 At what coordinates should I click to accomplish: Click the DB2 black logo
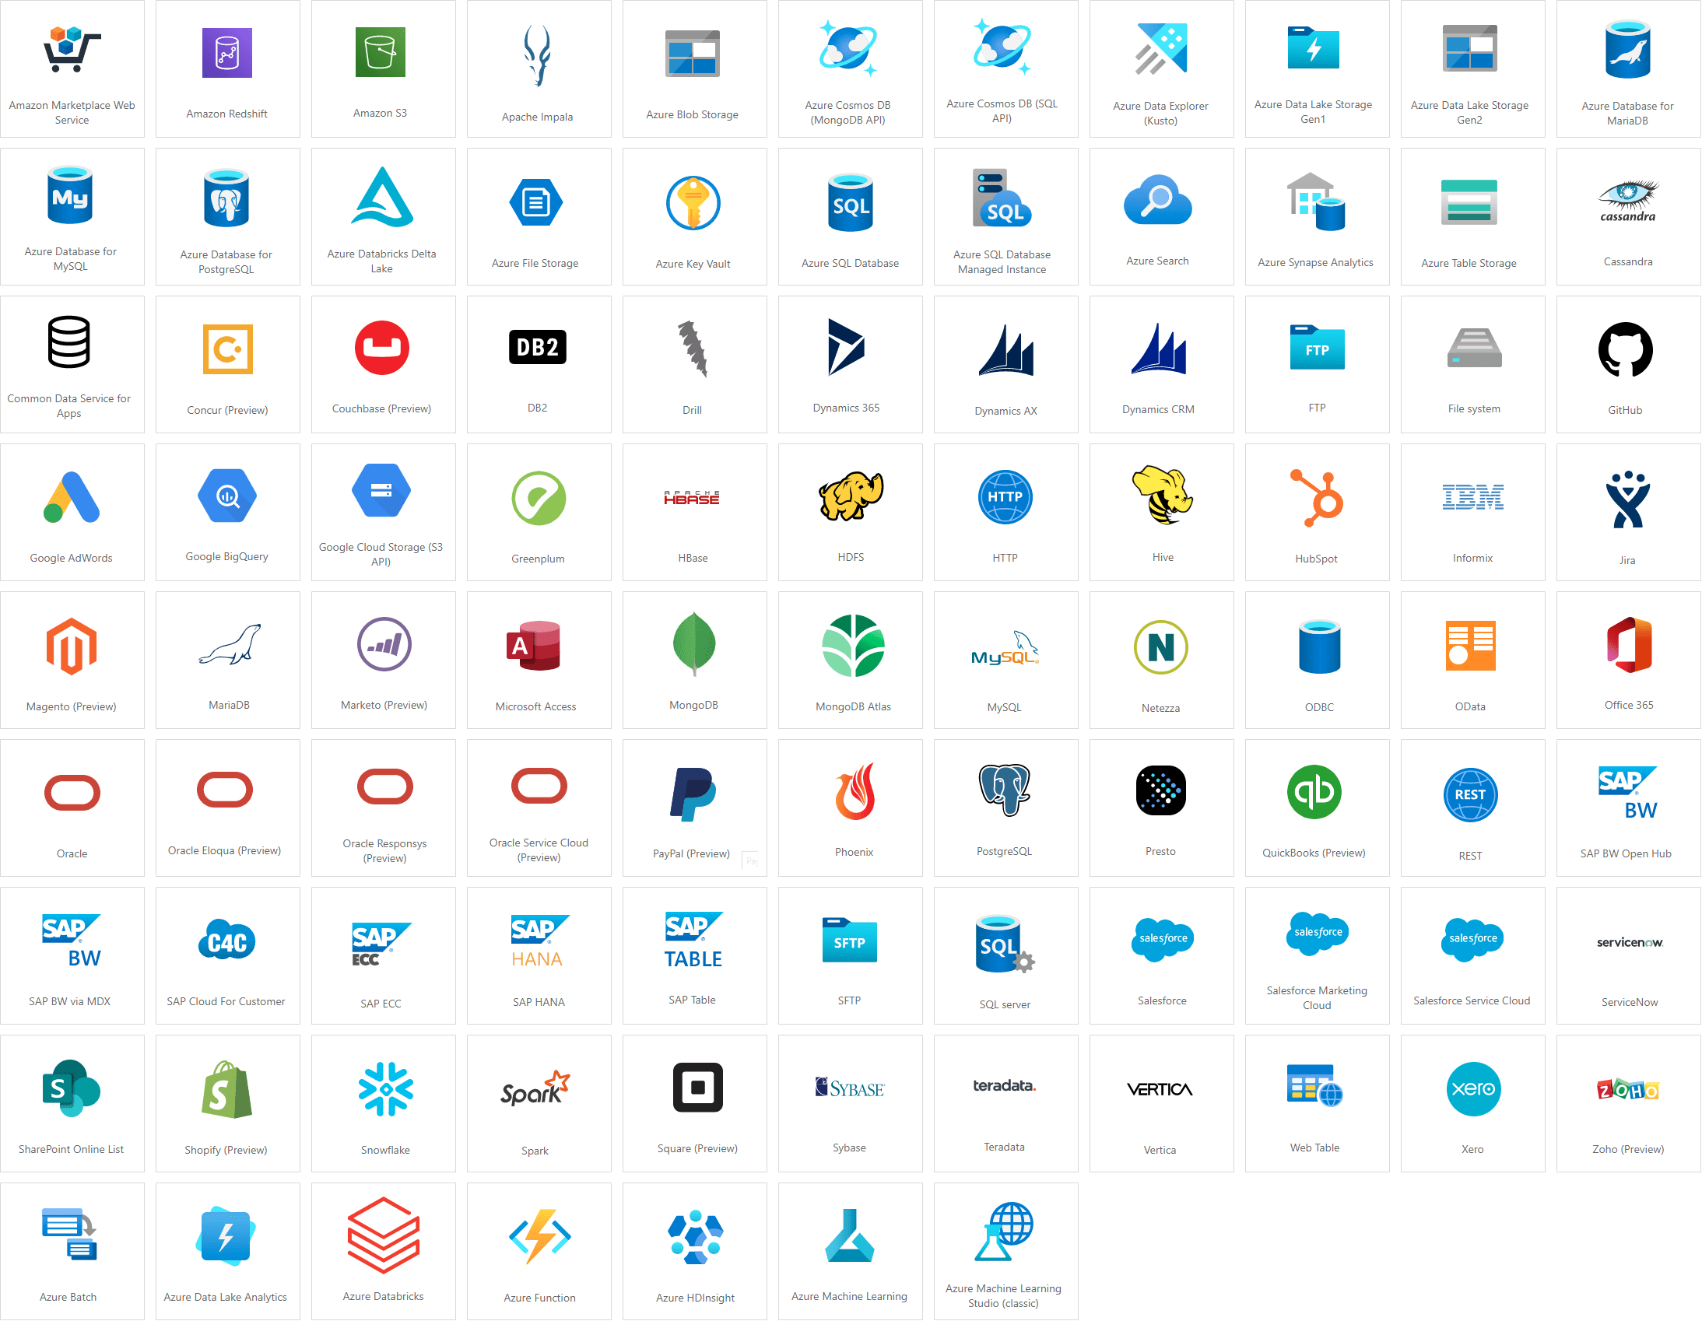coord(537,347)
